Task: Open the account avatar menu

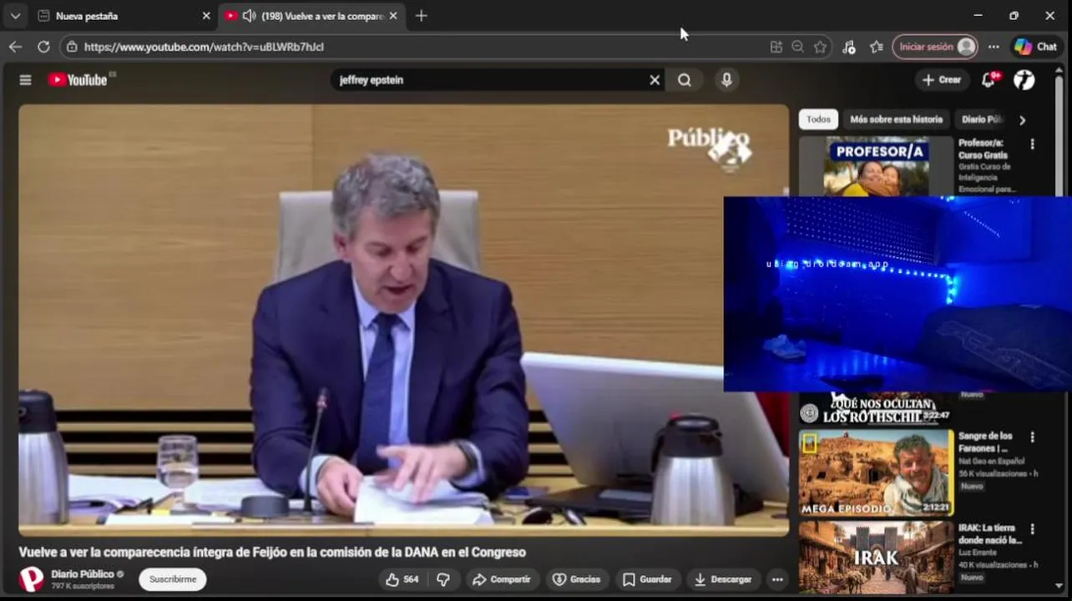Action: point(1024,80)
